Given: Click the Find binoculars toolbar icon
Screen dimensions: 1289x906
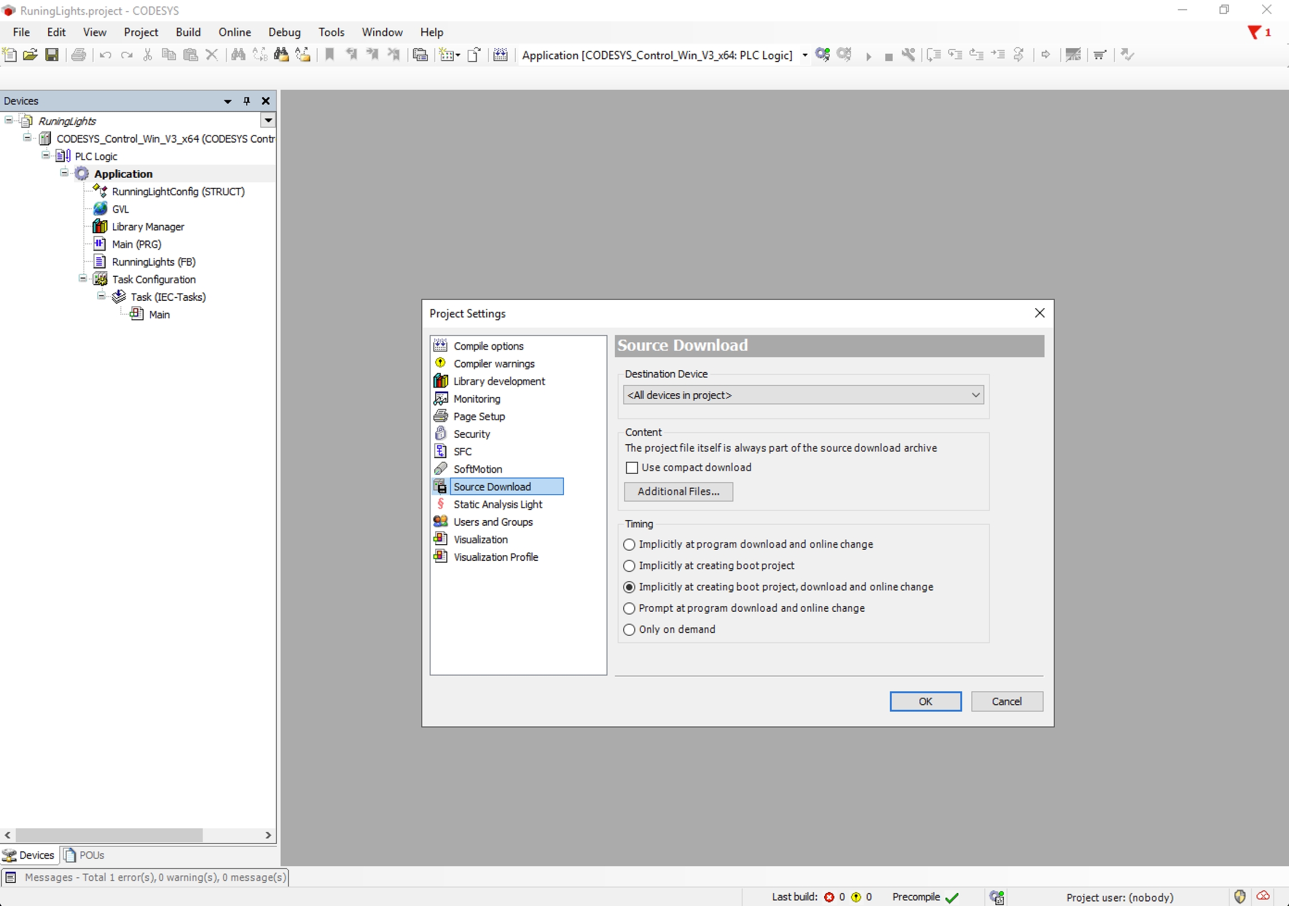Looking at the screenshot, I should pyautogui.click(x=238, y=54).
